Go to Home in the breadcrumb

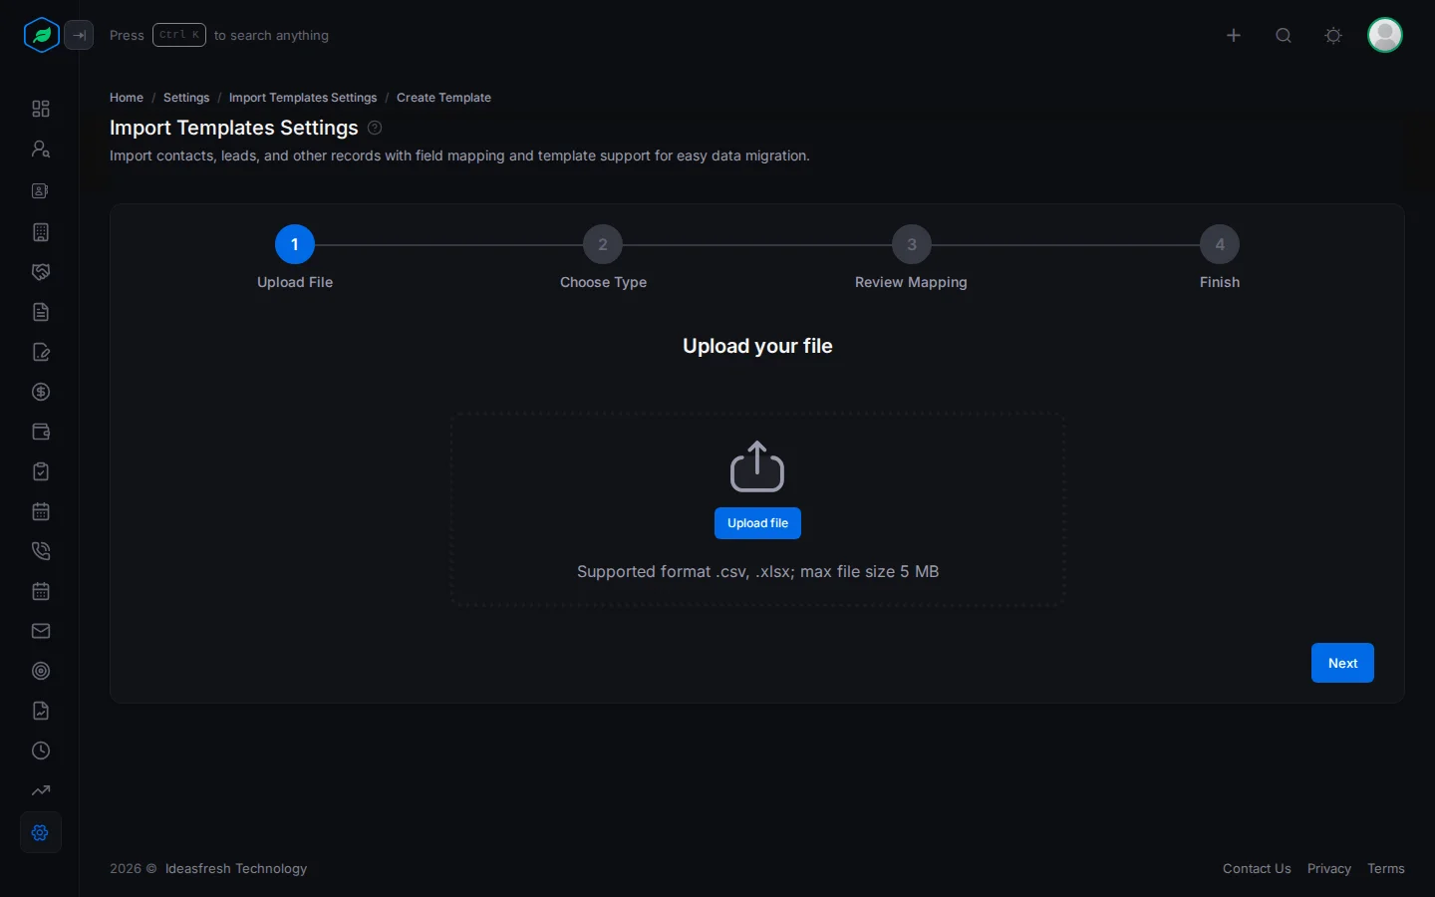click(127, 98)
